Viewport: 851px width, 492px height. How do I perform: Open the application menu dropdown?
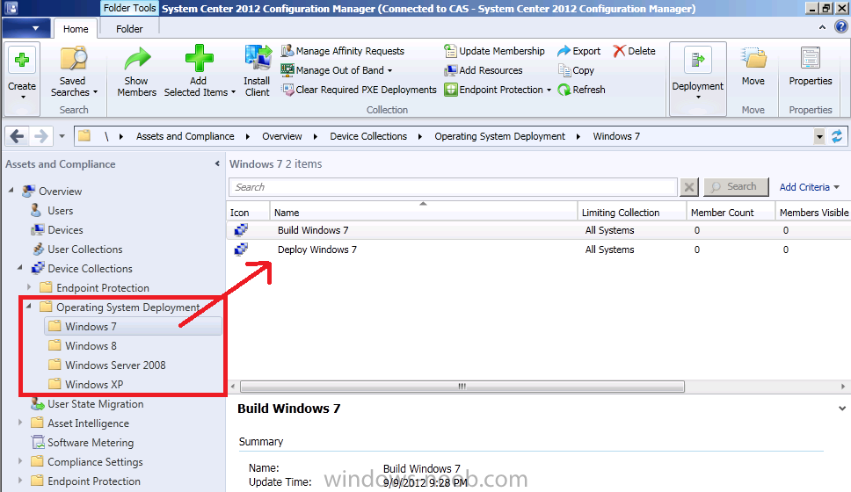25,28
